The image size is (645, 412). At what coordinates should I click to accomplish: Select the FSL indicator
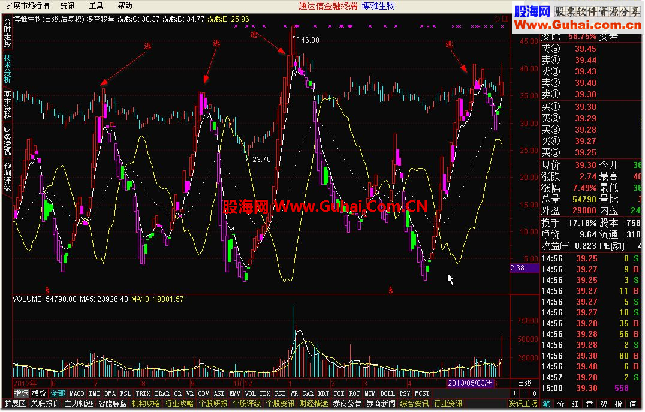point(126,393)
